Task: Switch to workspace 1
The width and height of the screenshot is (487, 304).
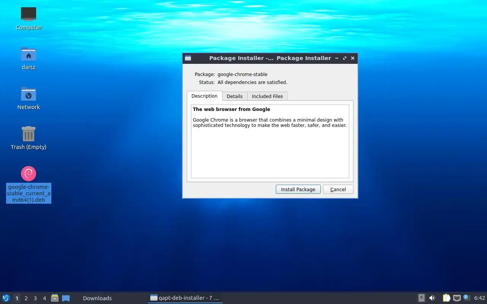Action: pyautogui.click(x=17, y=298)
